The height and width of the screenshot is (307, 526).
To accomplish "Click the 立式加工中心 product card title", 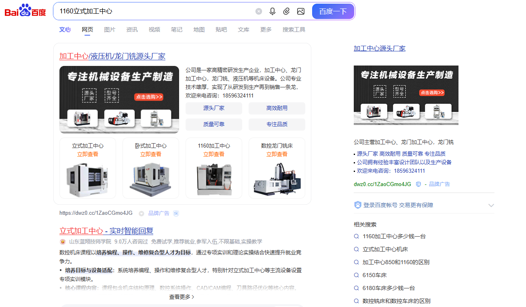I will 88,146.
